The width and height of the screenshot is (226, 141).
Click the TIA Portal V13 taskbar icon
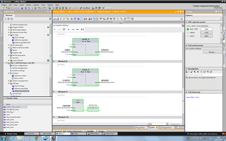click(x=53, y=138)
